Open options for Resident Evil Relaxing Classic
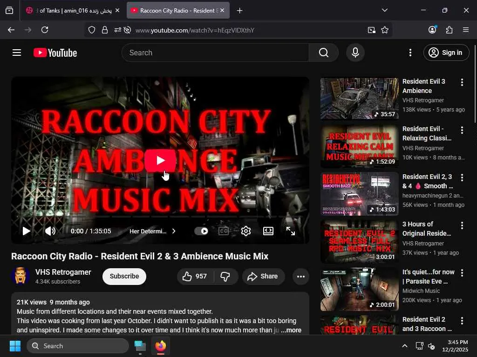This screenshot has width=477, height=357. pyautogui.click(x=462, y=130)
